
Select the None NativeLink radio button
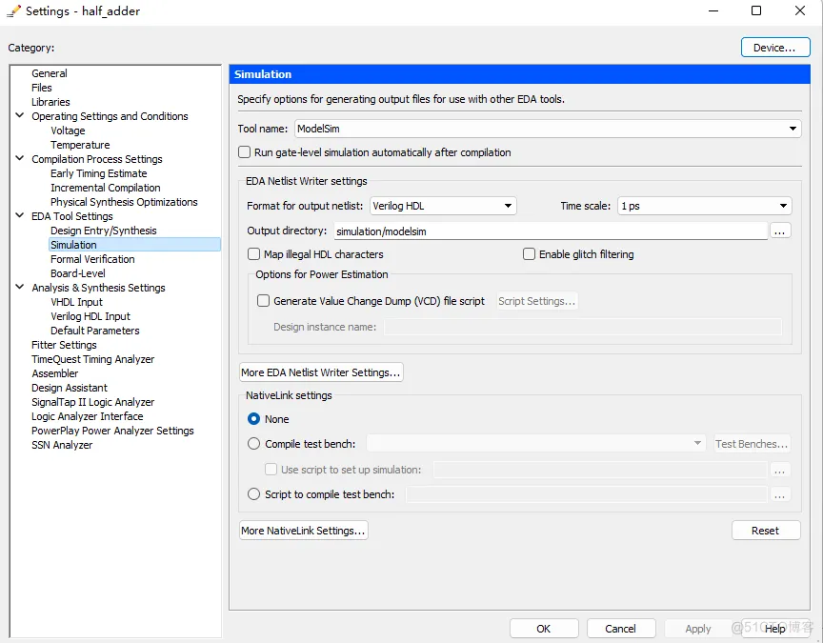pyautogui.click(x=253, y=419)
